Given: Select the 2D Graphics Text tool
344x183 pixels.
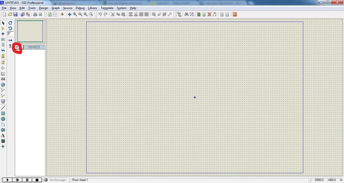Looking at the screenshot, I should [x=3, y=135].
